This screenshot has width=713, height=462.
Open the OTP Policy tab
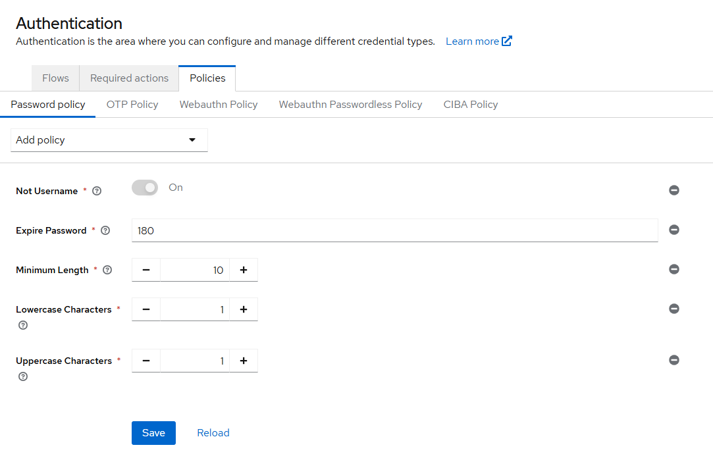pos(132,104)
